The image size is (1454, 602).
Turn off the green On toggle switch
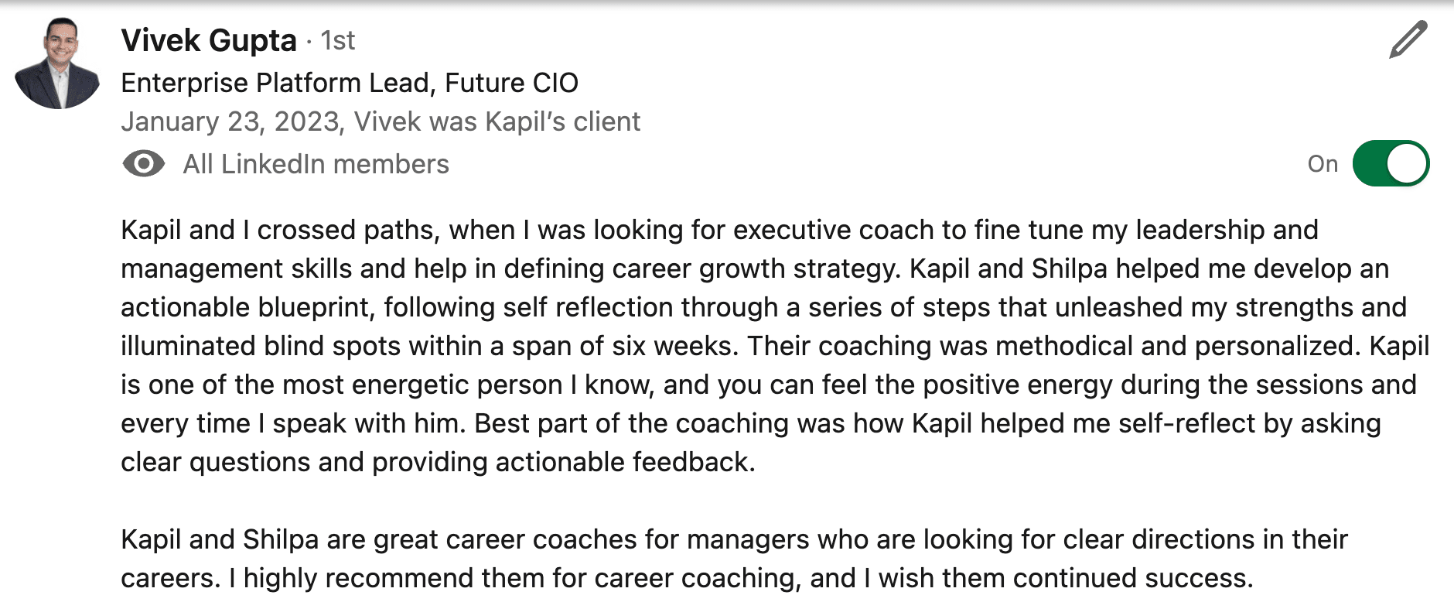click(1391, 164)
